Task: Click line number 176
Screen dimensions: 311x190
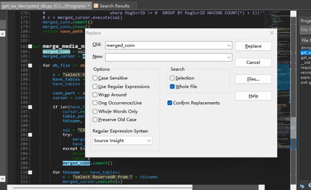Action: coord(25,13)
